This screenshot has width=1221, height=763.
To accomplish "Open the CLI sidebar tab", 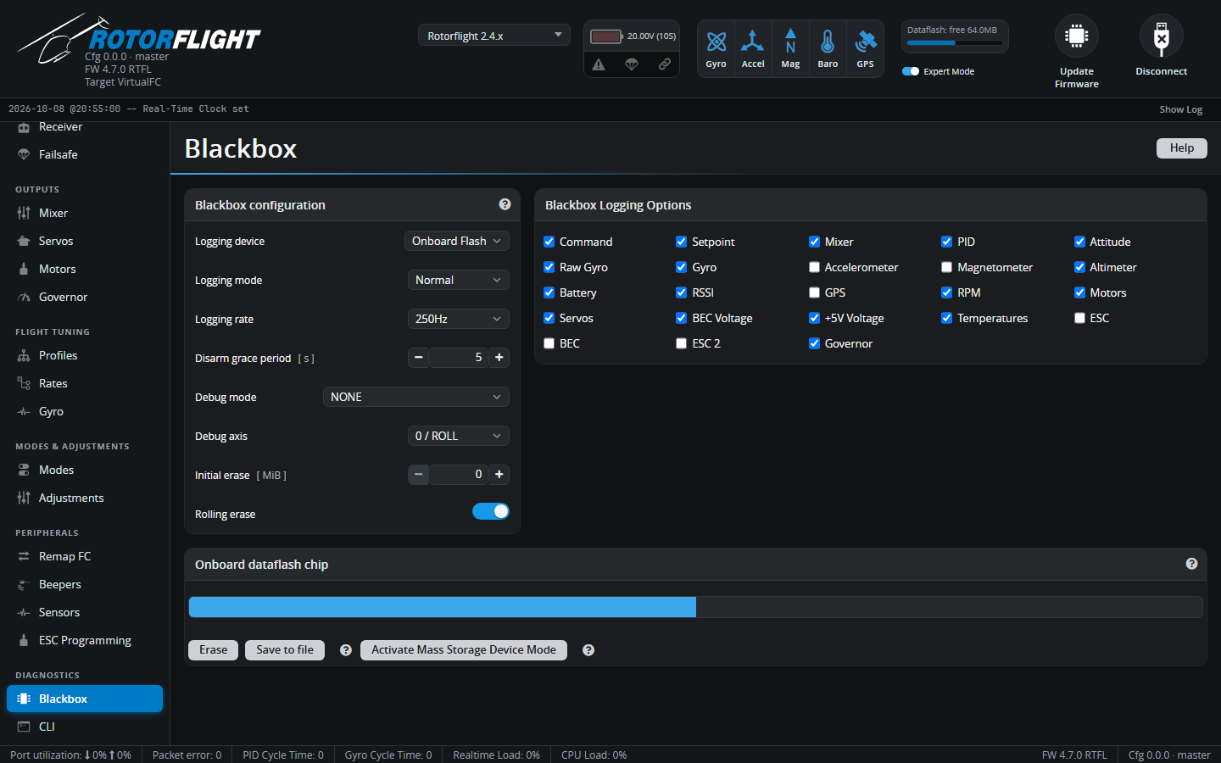I will (x=85, y=727).
